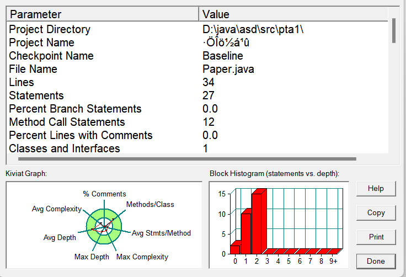Select the Method Call Statements row
The height and width of the screenshot is (277, 406).
tap(67, 122)
